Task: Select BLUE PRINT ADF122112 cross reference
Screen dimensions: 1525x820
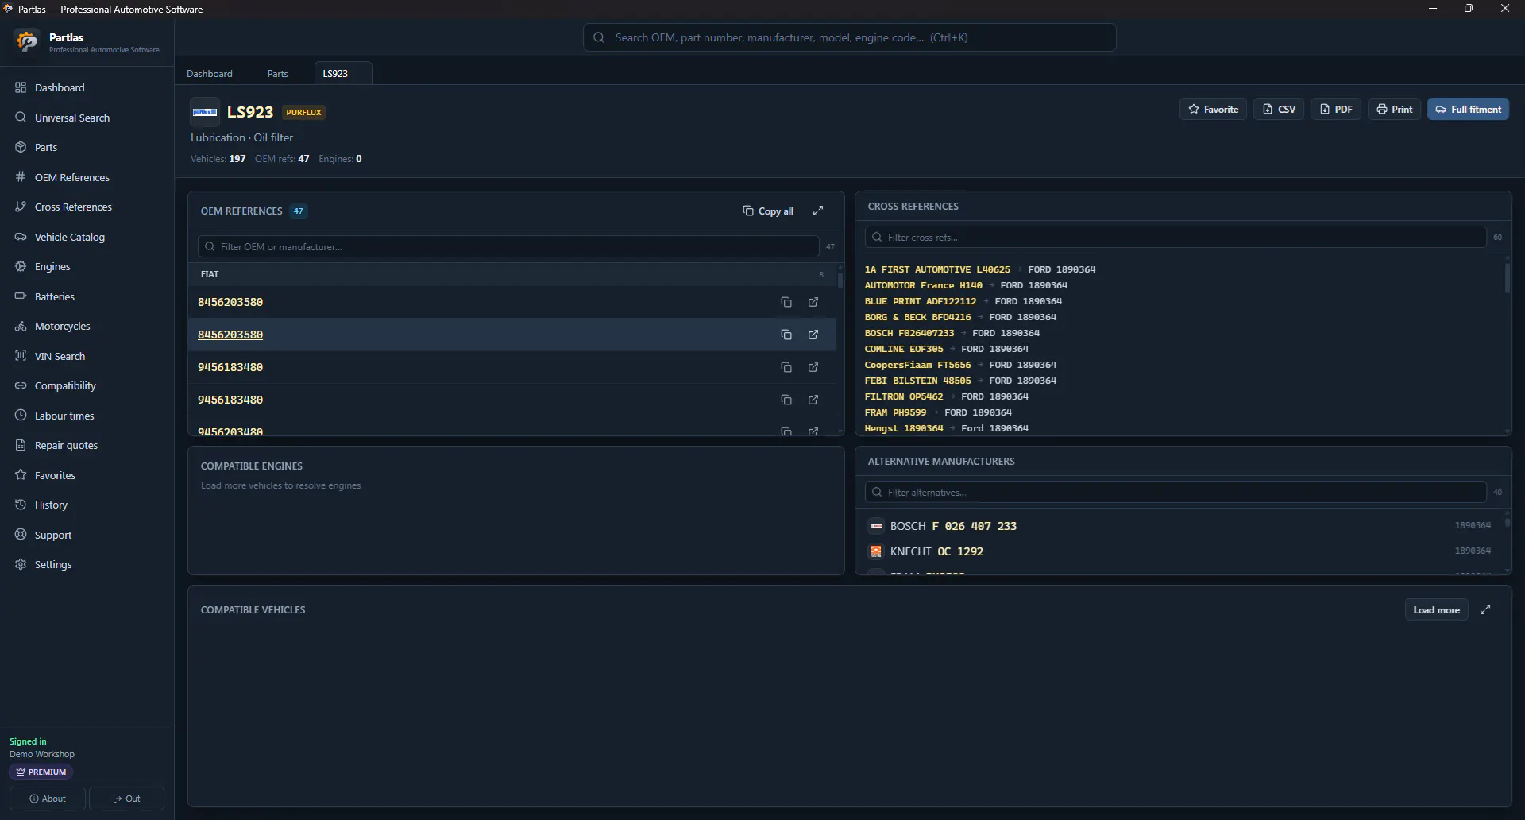Action: pos(921,301)
